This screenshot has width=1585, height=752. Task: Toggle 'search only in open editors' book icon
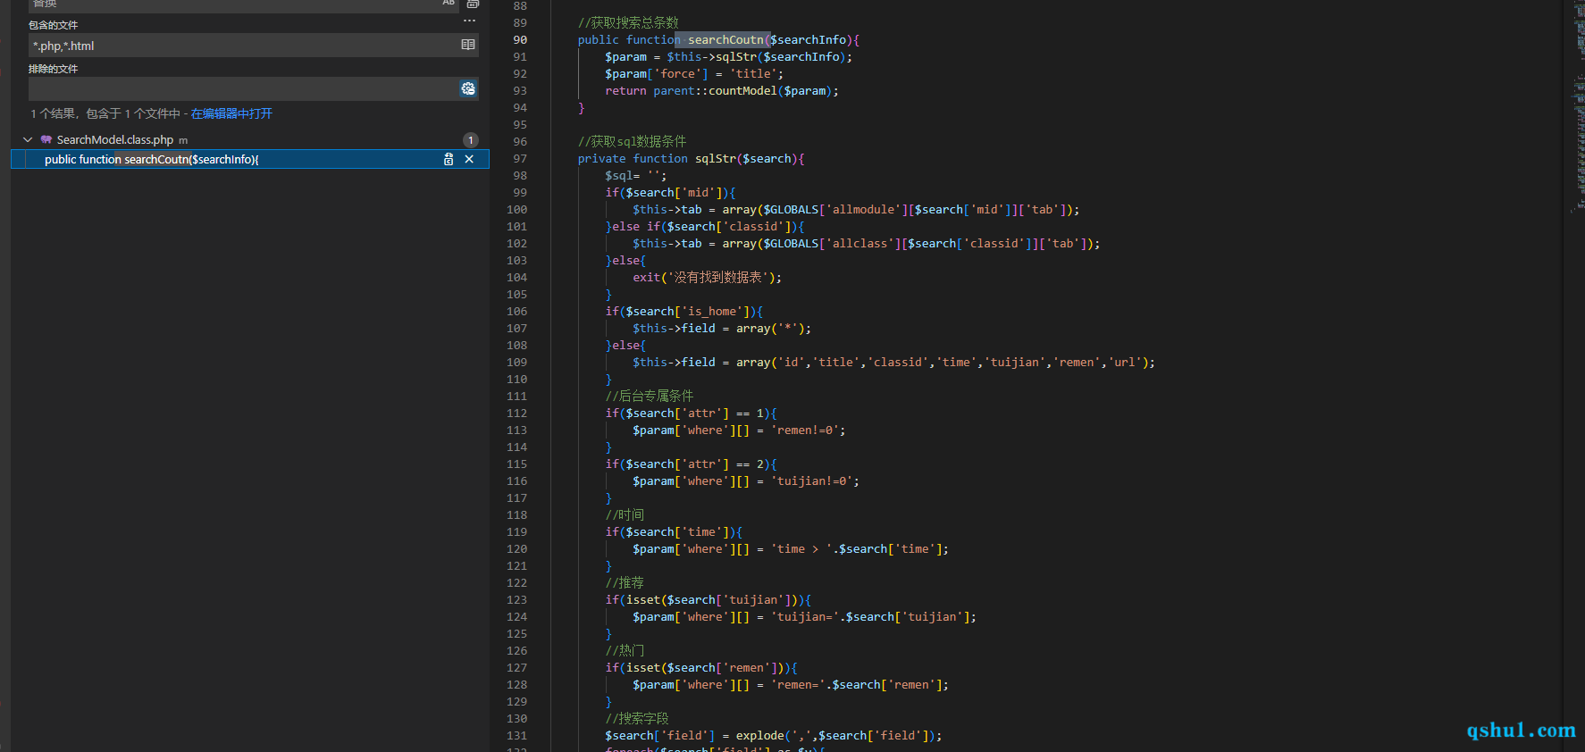pyautogui.click(x=468, y=45)
